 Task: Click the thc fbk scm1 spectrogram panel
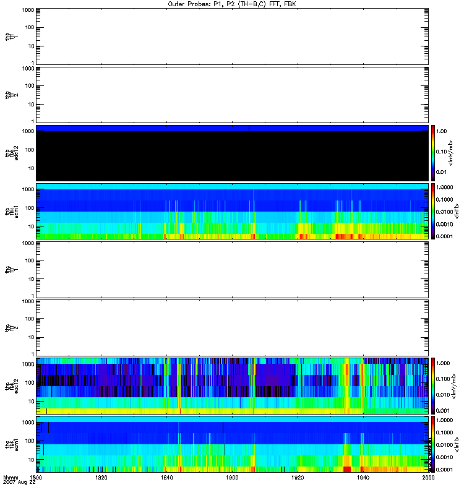tap(232, 444)
